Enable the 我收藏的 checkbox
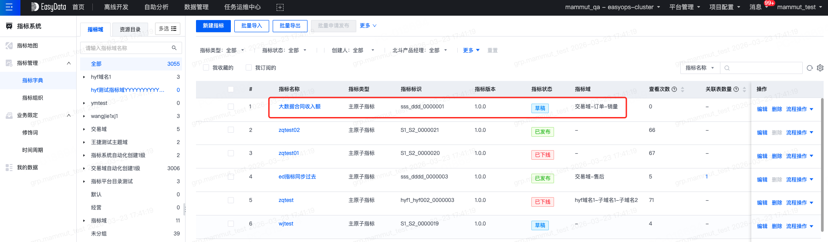The image size is (828, 242). [206, 67]
